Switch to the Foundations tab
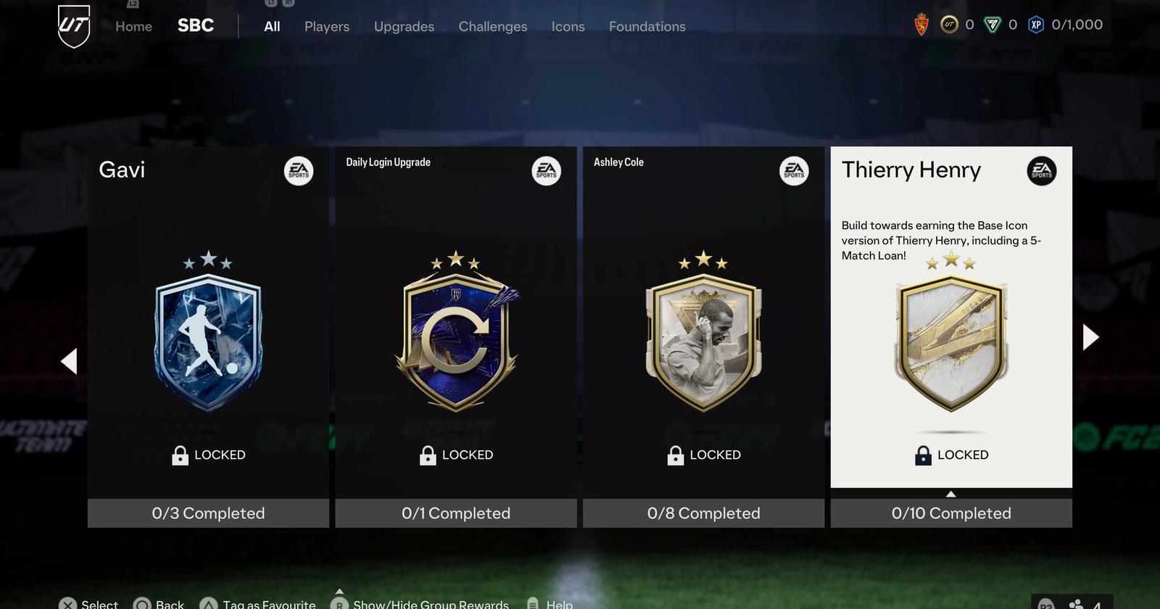Screen dimensions: 1160x609 coord(647,26)
